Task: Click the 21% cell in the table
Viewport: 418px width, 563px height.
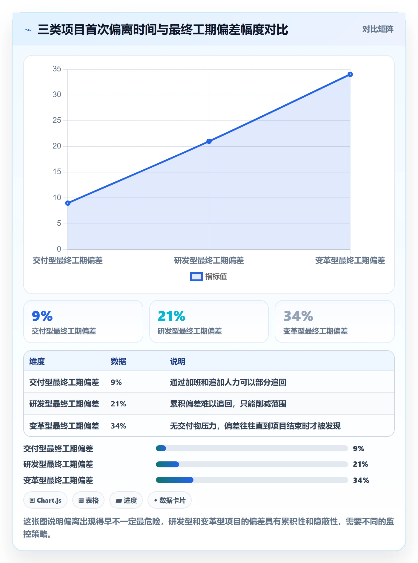Action: click(x=119, y=404)
